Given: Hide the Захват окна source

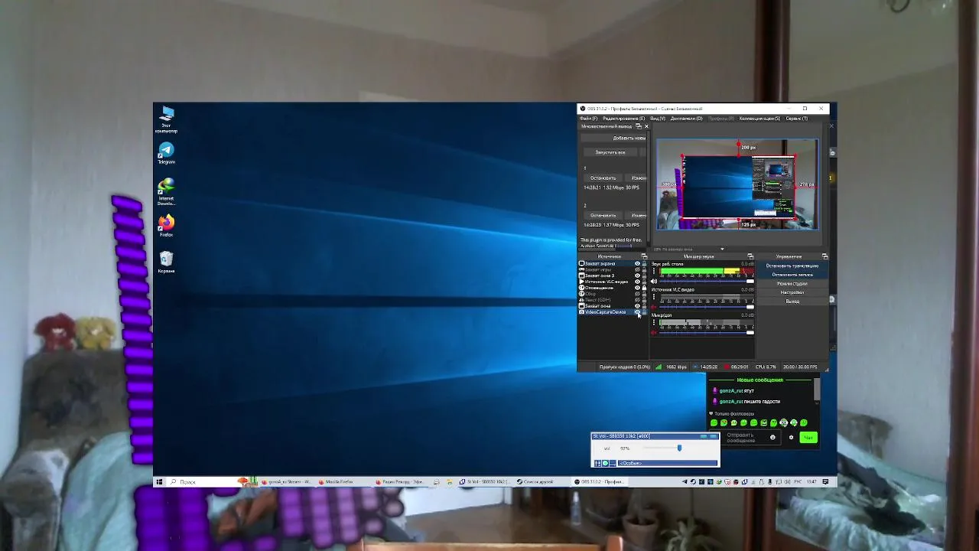Looking at the screenshot, I should click(637, 306).
